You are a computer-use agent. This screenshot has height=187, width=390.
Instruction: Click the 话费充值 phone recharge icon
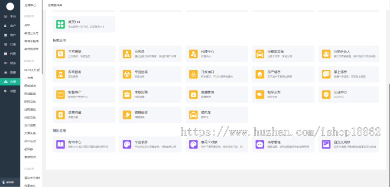[60, 115]
